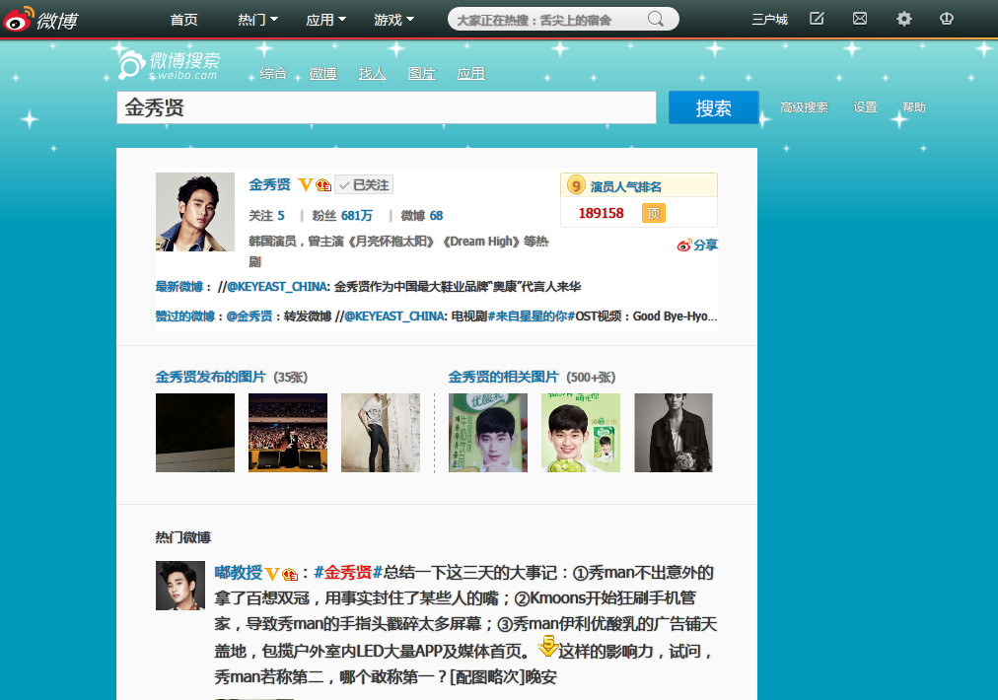Click the 金秀贤 profile avatar photo
Image resolution: width=998 pixels, height=700 pixels.
pos(194,212)
